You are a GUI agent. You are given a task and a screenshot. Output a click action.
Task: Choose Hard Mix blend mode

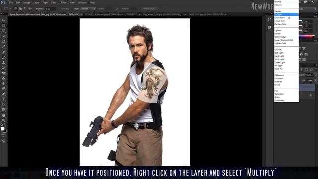click(x=286, y=69)
